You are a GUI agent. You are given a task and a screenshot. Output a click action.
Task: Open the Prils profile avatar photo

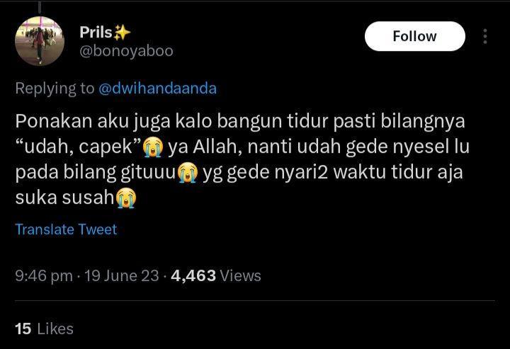40,41
